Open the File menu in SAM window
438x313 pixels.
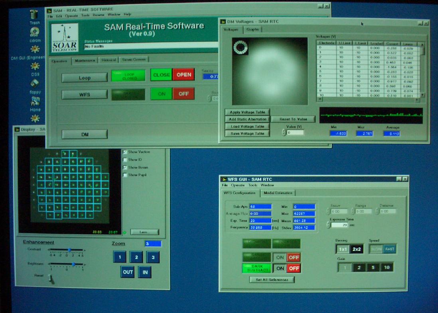[x=50, y=16]
